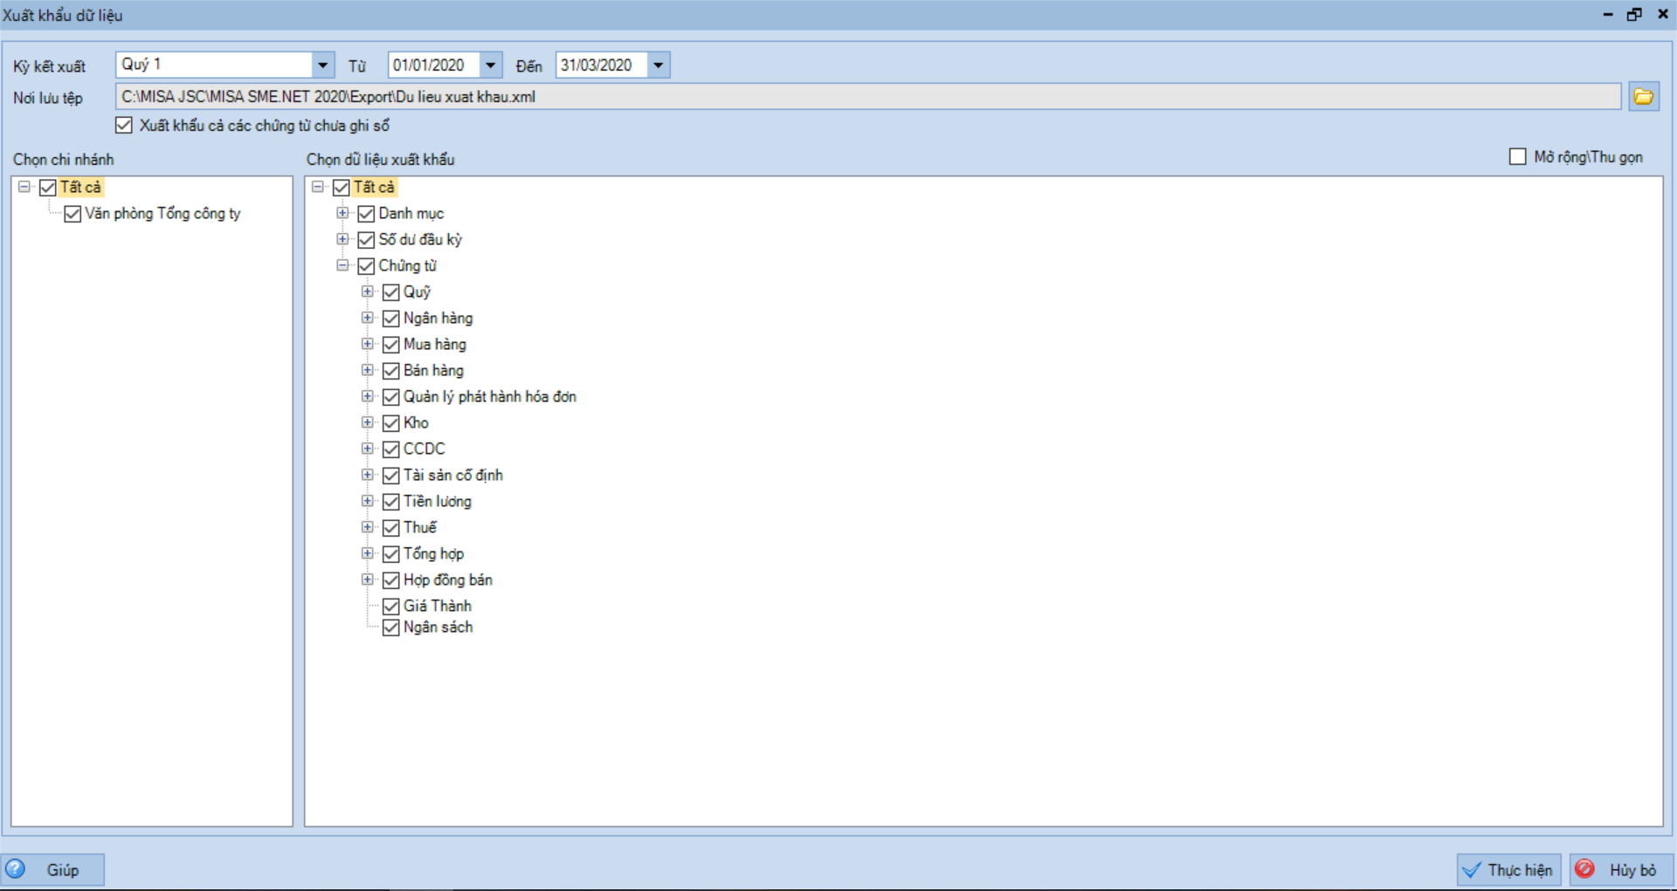Open the Đến end date picker dropdown
This screenshot has height=891, width=1677.
coord(659,65)
